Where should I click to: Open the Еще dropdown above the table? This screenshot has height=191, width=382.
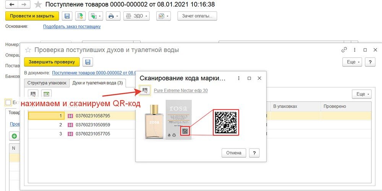pos(361,94)
